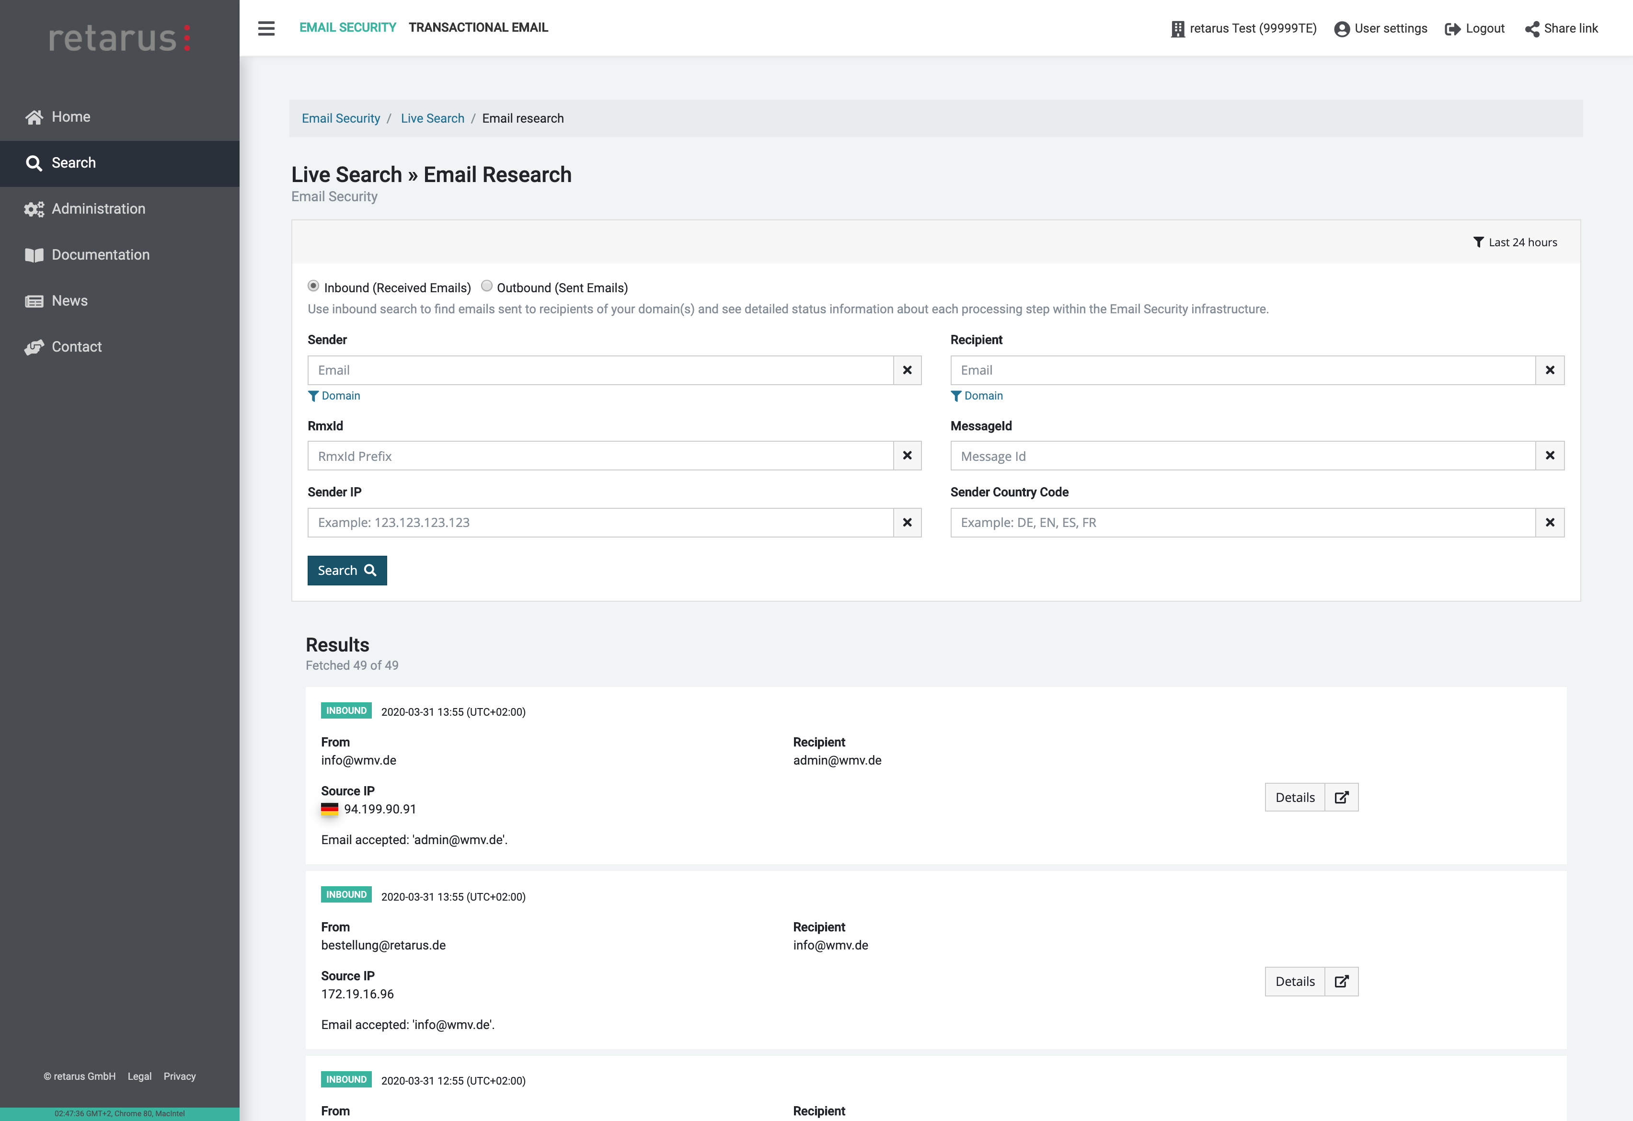The image size is (1633, 1121).
Task: Click Logout
Action: click(1475, 29)
